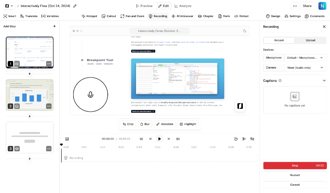Image resolution: width=330 pixels, height=193 pixels.
Task: Add a Chapter
Action: [206, 16]
